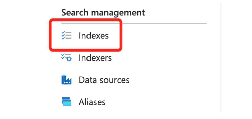This screenshot has height=119, width=252.
Task: Show search indexes list via blue checkmarks icon
Action: pos(64,35)
